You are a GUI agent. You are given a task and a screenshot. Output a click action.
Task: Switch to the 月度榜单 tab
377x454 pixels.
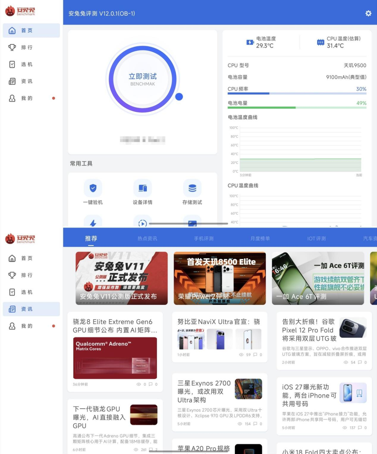tap(260, 238)
